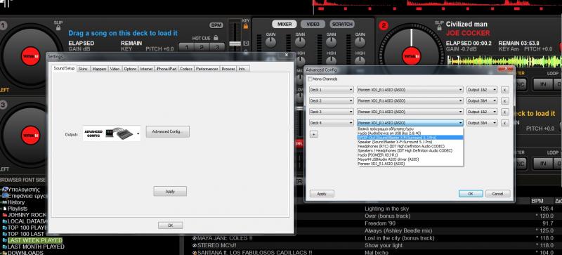Viewport: 562px width, 255px height.
Task: Expand the Outputs preset dropdown arrow
Action: 138,134
